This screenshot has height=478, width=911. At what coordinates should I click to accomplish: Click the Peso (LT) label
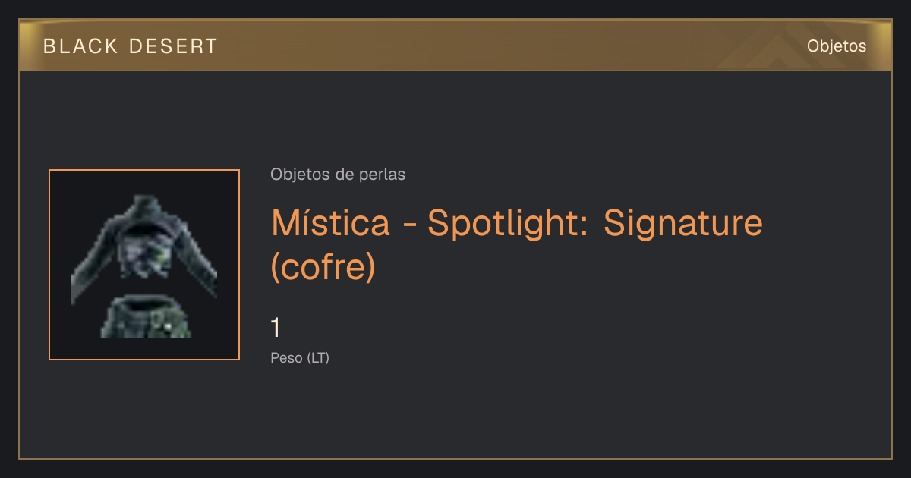[300, 358]
